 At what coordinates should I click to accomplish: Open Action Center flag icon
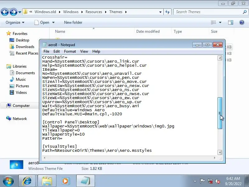(x=202, y=181)
